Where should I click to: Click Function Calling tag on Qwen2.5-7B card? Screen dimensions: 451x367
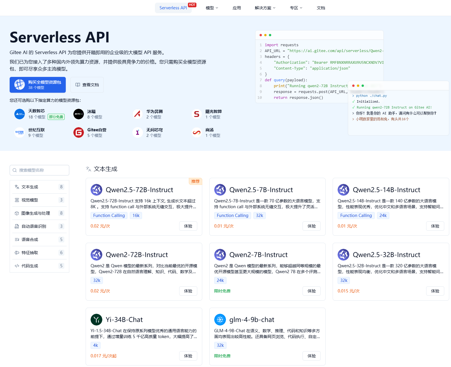click(233, 216)
